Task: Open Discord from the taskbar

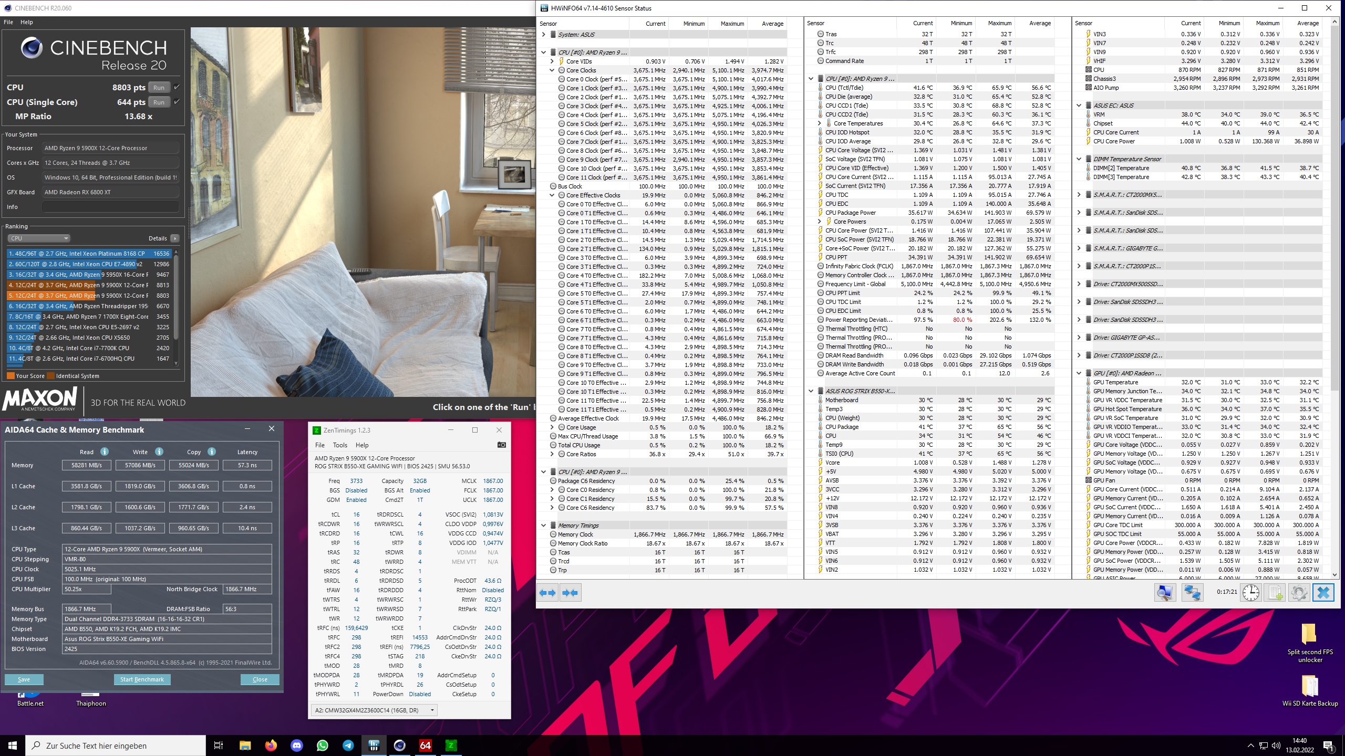Action: tap(297, 745)
